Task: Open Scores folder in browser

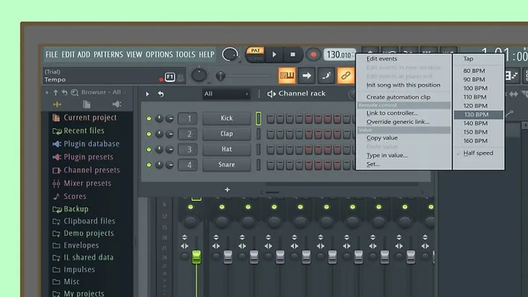Action: pyautogui.click(x=70, y=196)
